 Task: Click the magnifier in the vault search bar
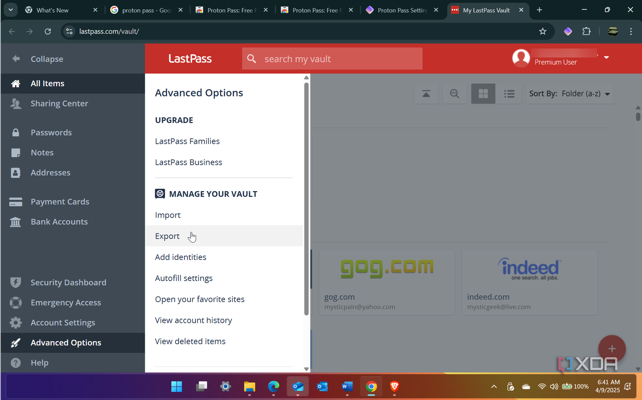251,58
